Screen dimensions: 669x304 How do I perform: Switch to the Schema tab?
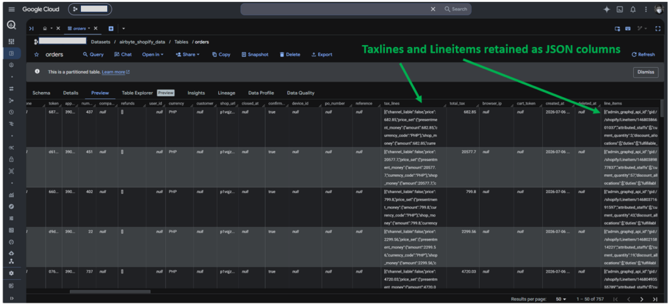tap(41, 93)
